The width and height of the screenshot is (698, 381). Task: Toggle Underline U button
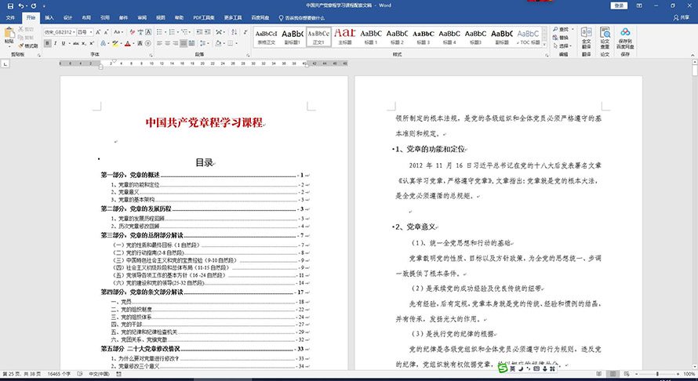point(64,43)
